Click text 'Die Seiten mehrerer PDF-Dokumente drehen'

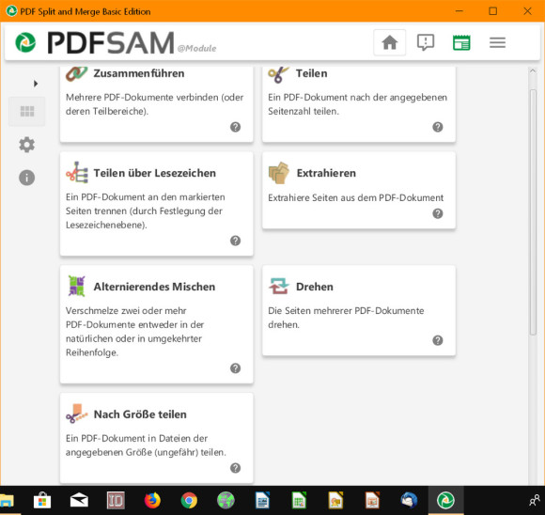click(x=346, y=318)
